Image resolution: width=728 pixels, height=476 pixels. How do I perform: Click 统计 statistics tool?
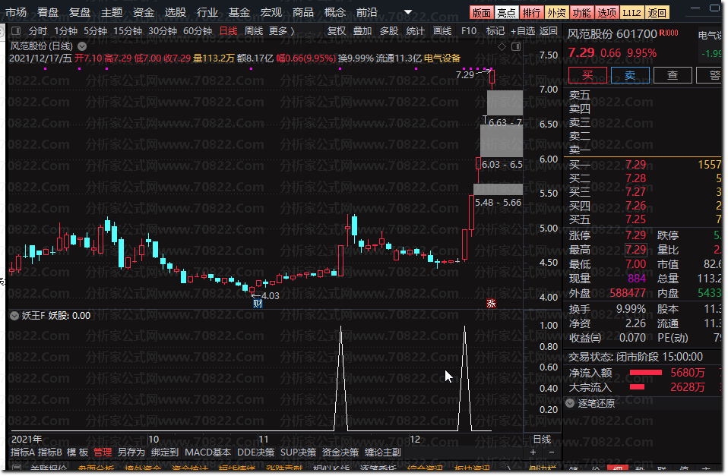415,31
